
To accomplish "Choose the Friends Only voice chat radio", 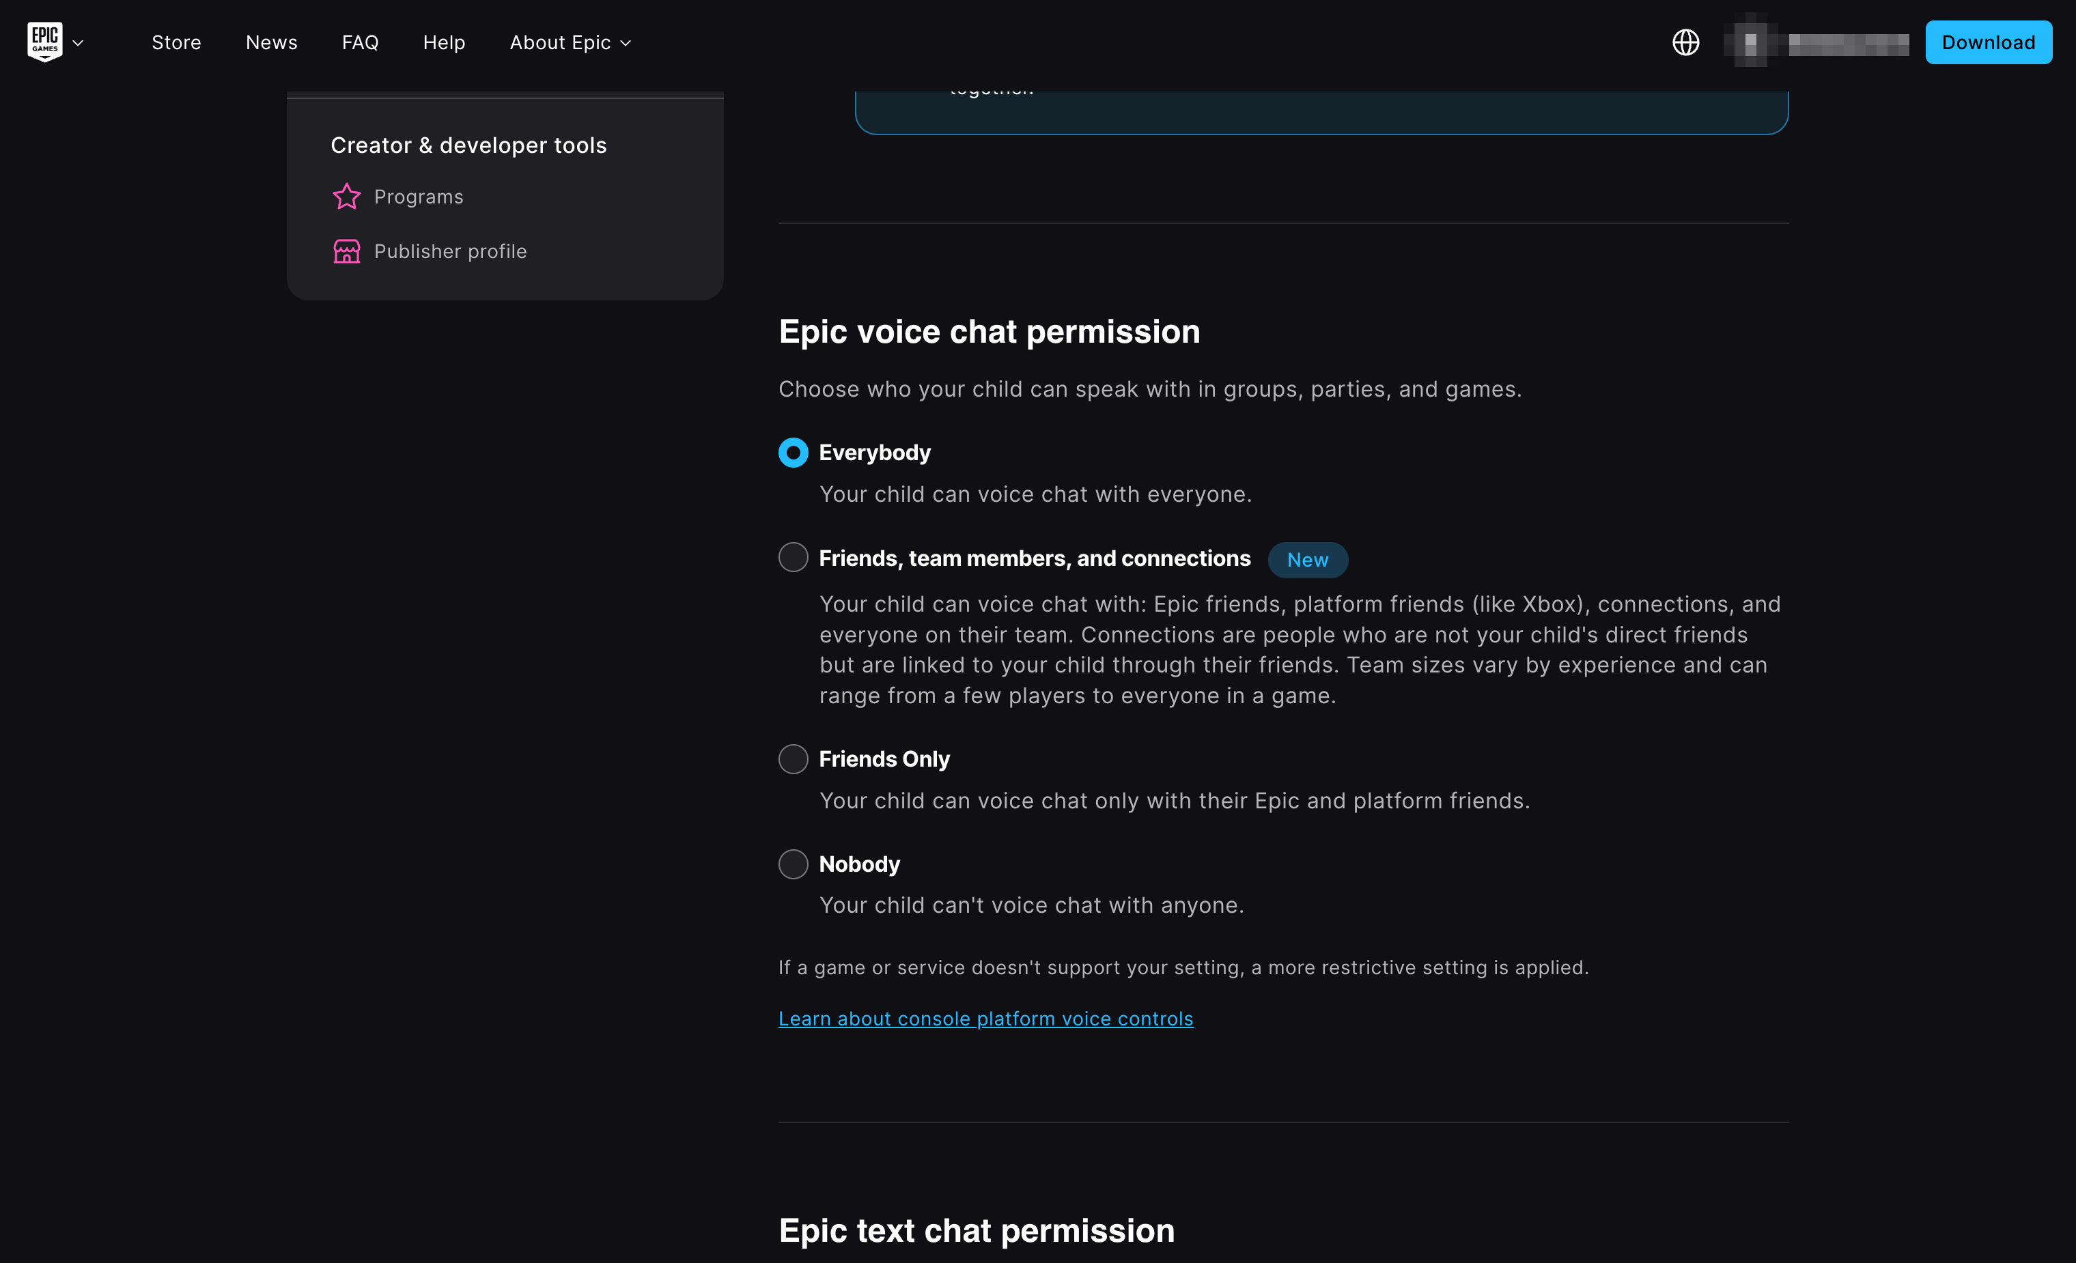I will 793,759.
